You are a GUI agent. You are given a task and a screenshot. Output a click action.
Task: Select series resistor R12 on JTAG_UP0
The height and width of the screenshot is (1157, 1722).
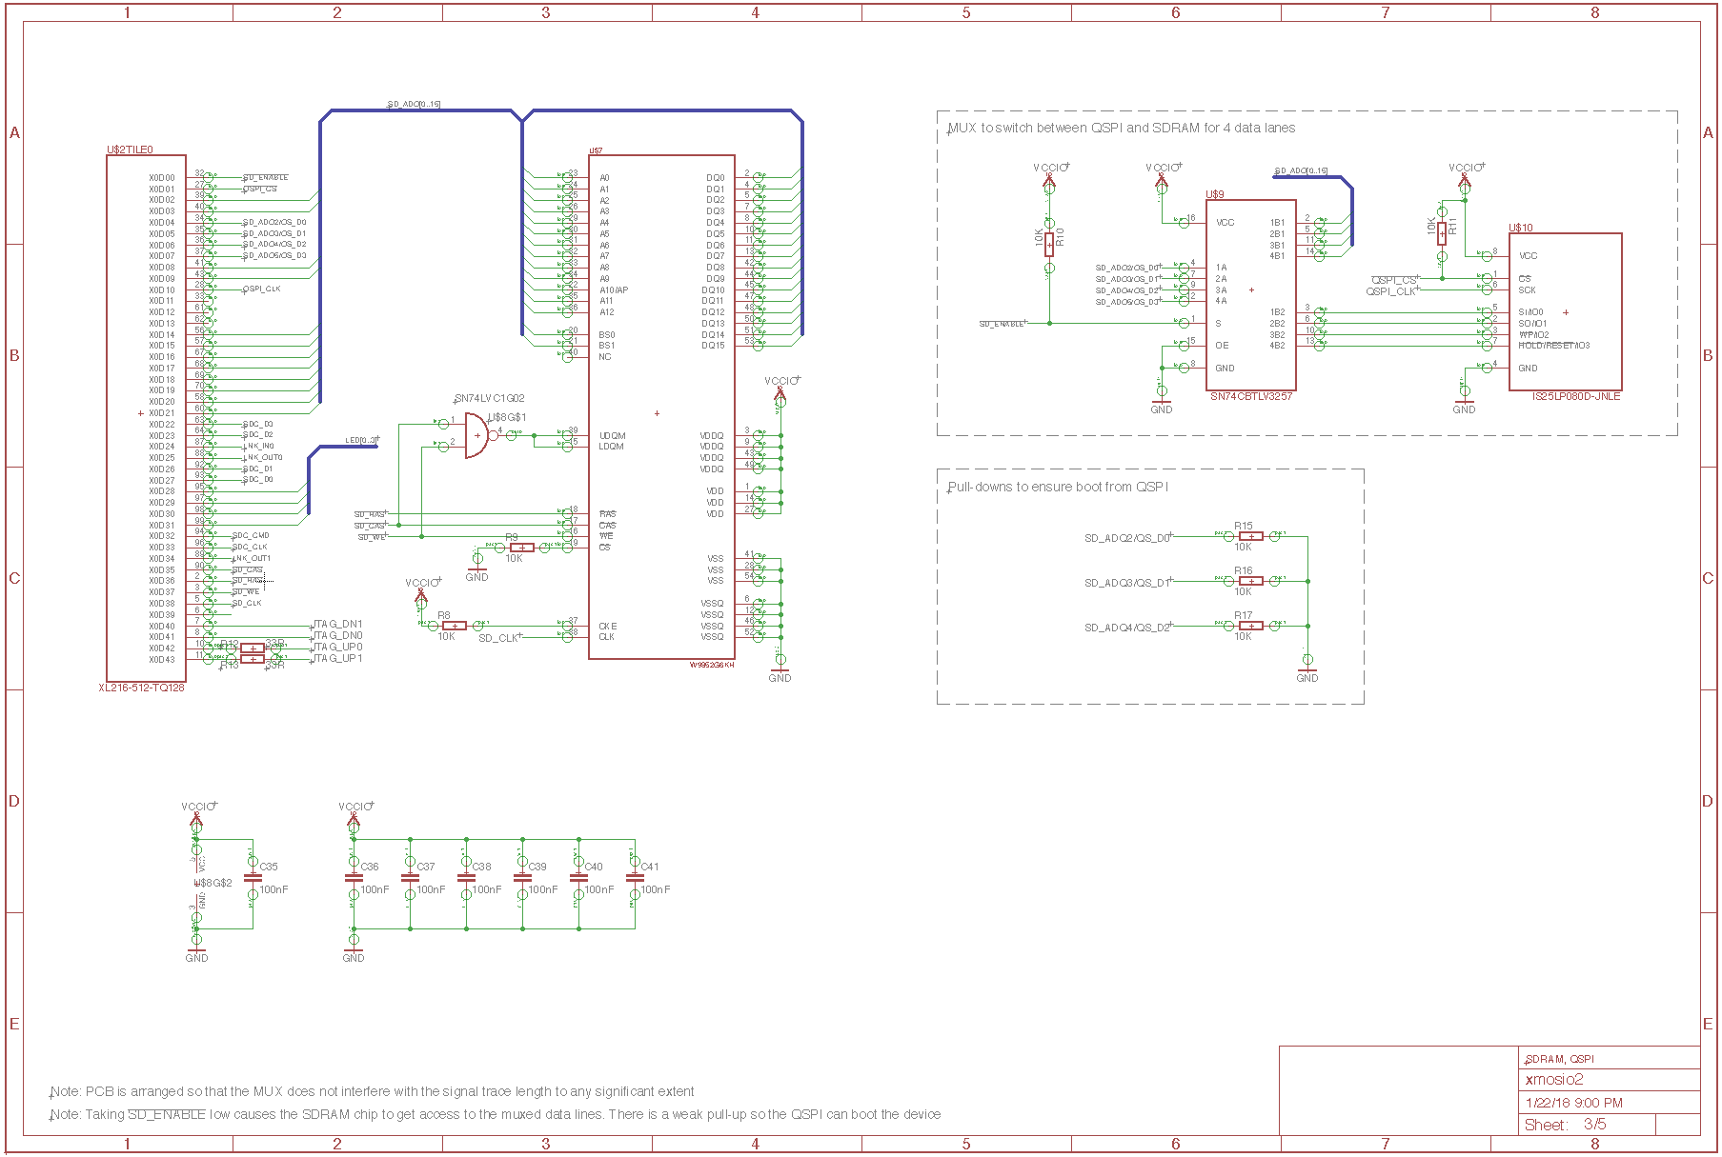(x=252, y=648)
